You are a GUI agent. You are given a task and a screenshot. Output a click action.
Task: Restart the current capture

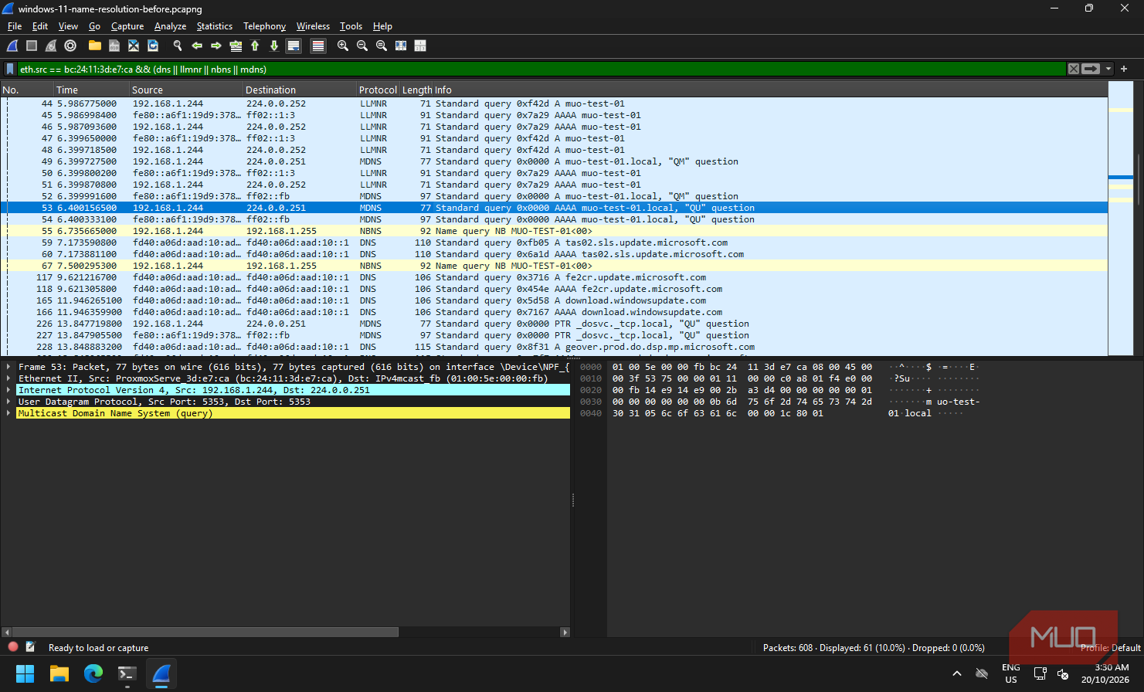coord(51,46)
